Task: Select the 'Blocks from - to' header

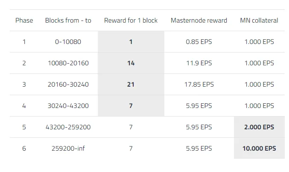Action: click(x=68, y=20)
